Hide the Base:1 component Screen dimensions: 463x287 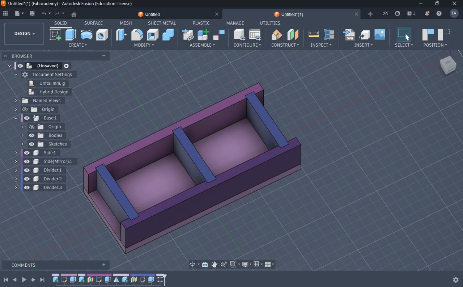pos(27,118)
